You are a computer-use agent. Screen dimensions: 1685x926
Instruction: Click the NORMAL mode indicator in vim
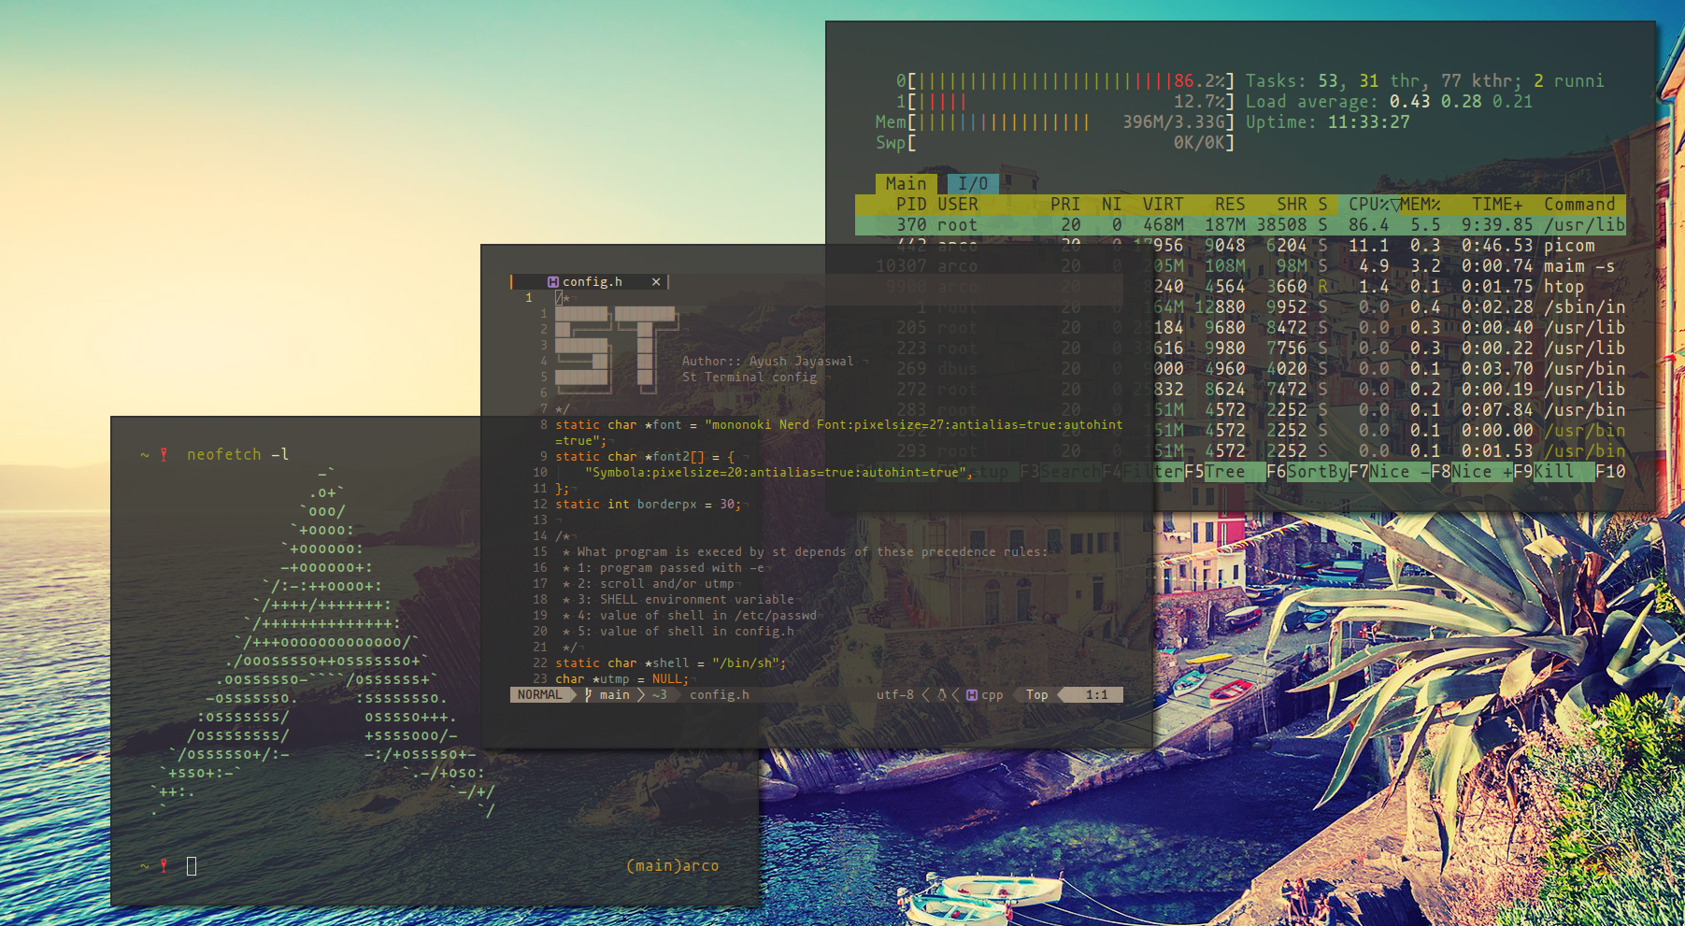540,694
